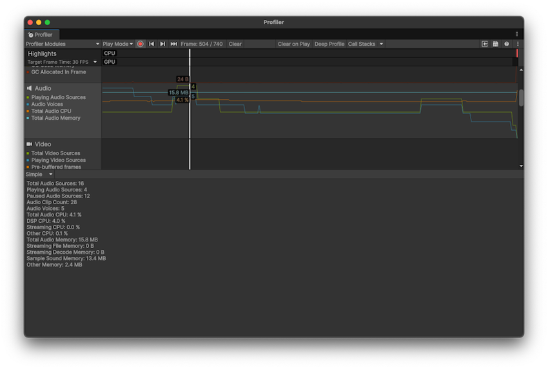Click the Video module camera icon
This screenshot has width=548, height=369.
(30, 144)
